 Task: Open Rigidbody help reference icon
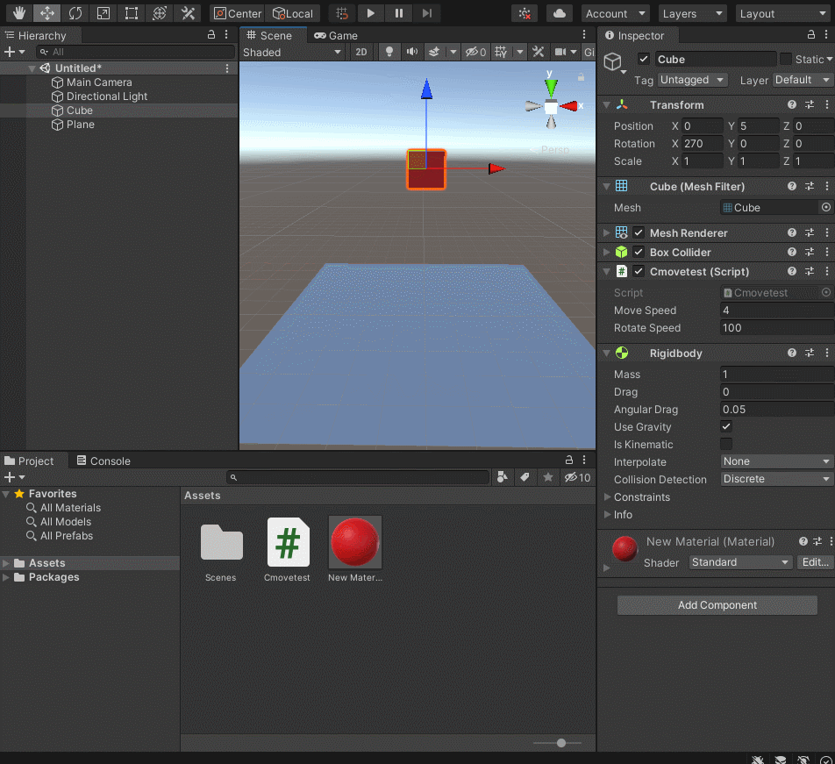(x=792, y=353)
